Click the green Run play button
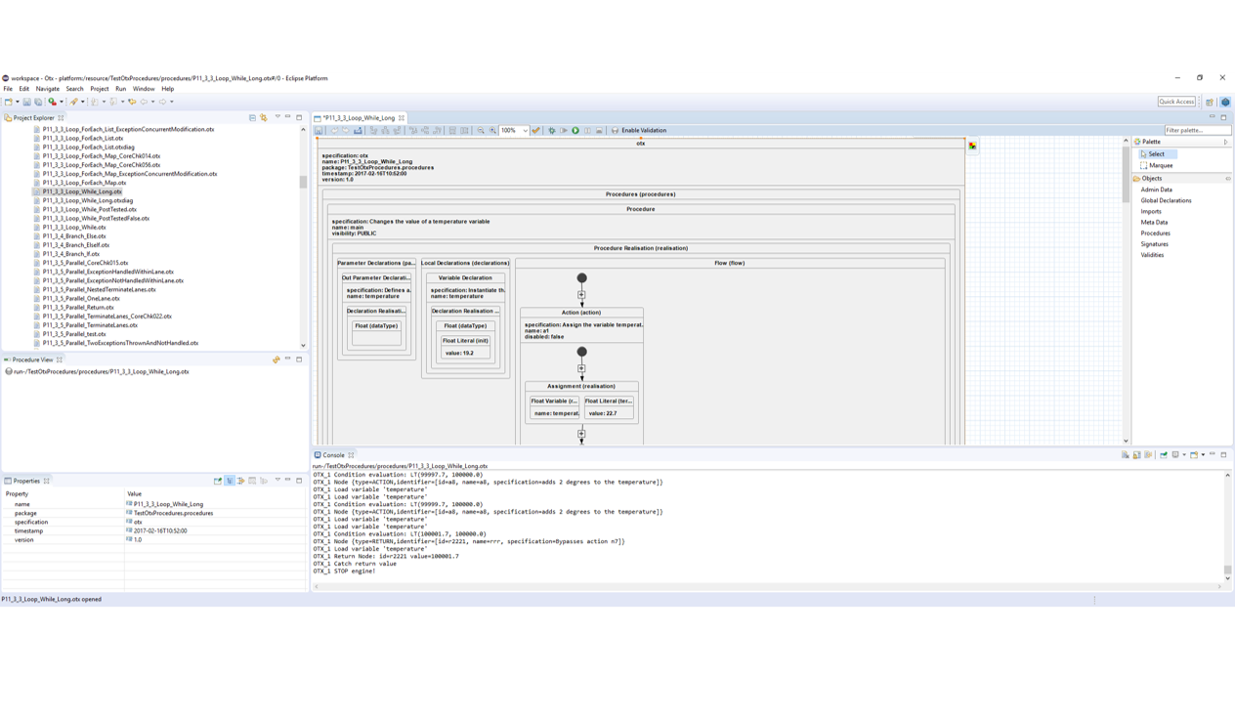 (575, 130)
